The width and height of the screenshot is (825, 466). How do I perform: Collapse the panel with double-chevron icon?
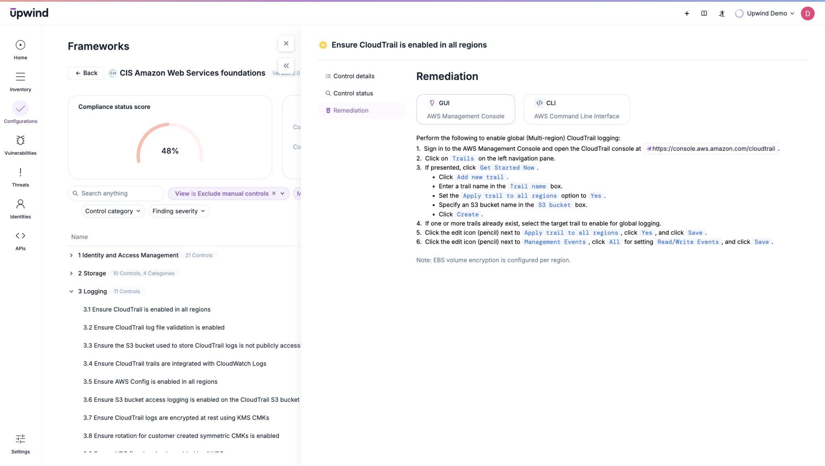(286, 66)
